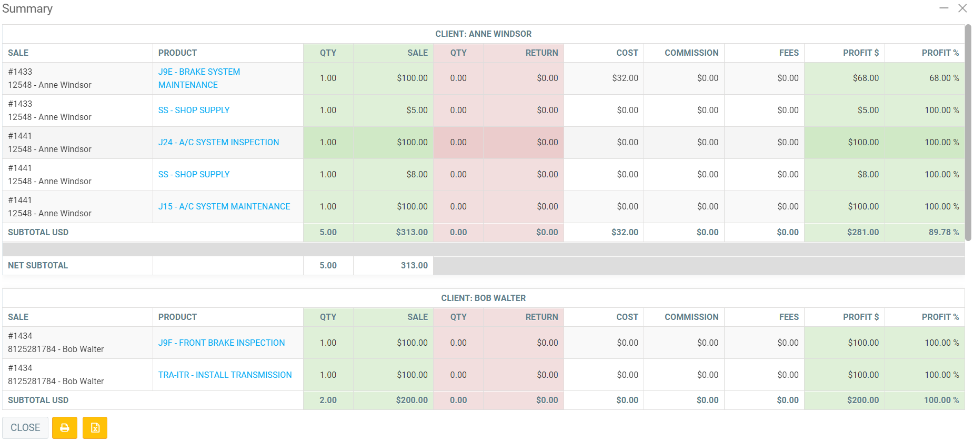The height and width of the screenshot is (441, 974).
Task: Click the COMMISSION column header in Anne Windsor table
Action: [691, 53]
